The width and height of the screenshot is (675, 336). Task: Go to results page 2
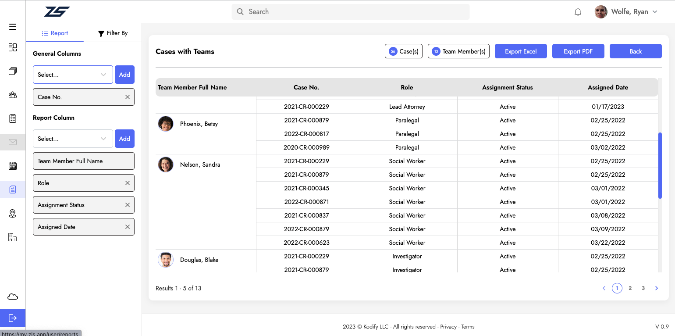pyautogui.click(x=630, y=288)
